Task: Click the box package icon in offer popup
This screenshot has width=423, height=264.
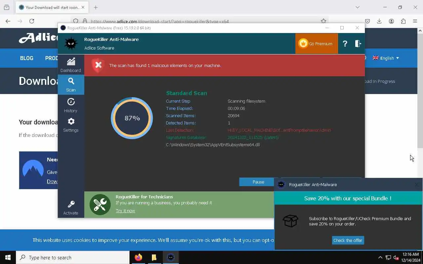Action: click(x=290, y=221)
